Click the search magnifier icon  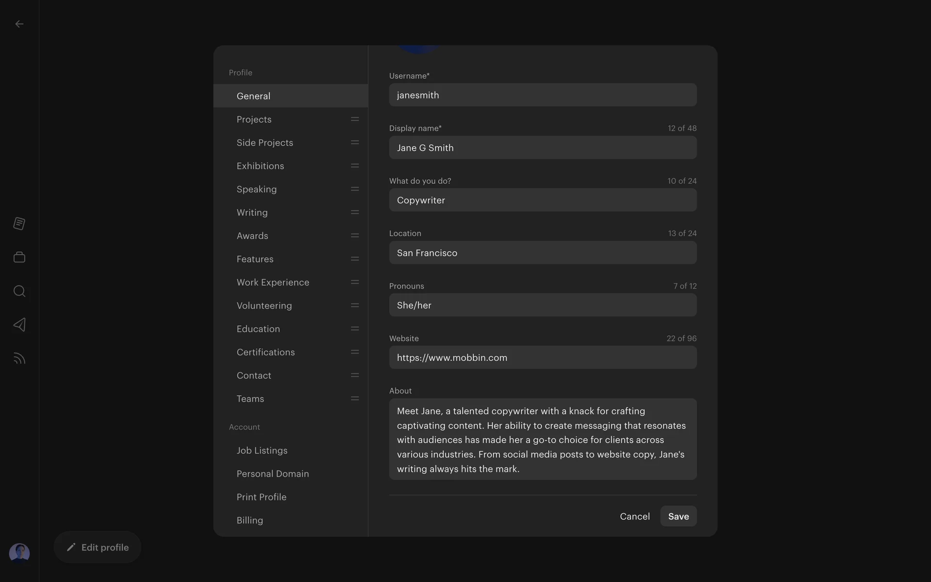point(19,291)
